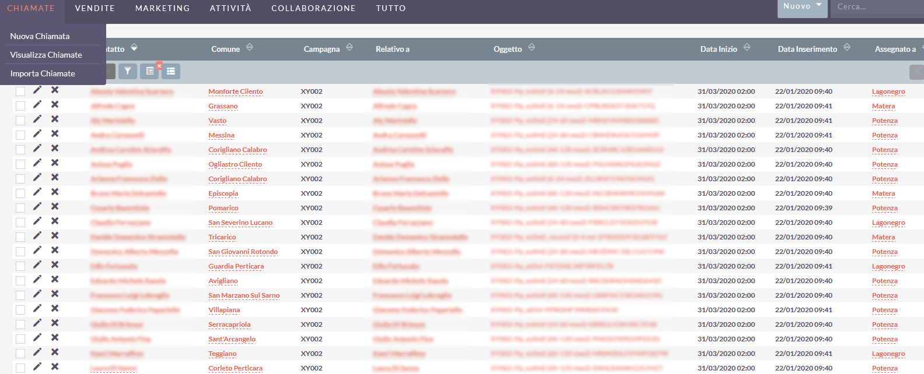This screenshot has height=374, width=924.
Task: Open the Corleto Perticara comune link
Action: pyautogui.click(x=236, y=368)
